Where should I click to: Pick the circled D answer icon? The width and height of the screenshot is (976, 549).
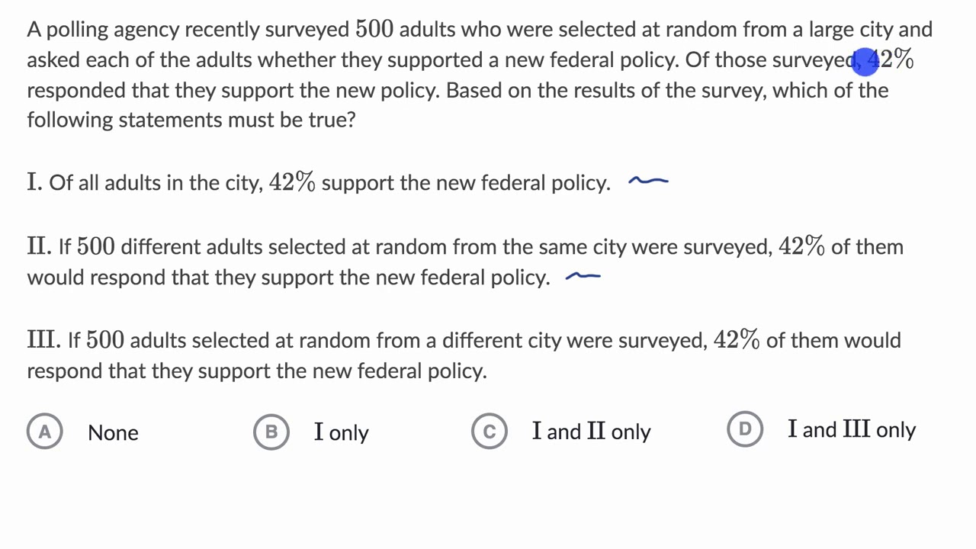pyautogui.click(x=745, y=429)
